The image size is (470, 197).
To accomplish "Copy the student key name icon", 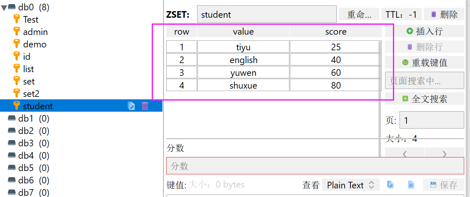I will [x=131, y=106].
